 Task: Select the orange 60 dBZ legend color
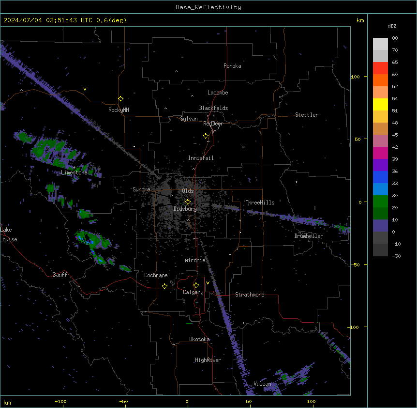(x=380, y=80)
